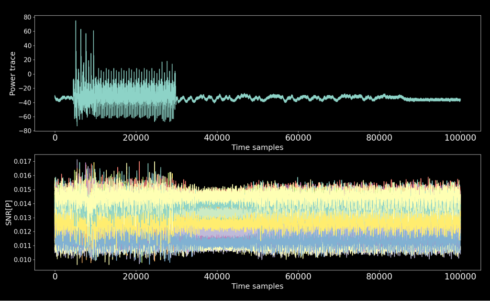Select the tallest spike in the power trace

[x=75, y=22]
